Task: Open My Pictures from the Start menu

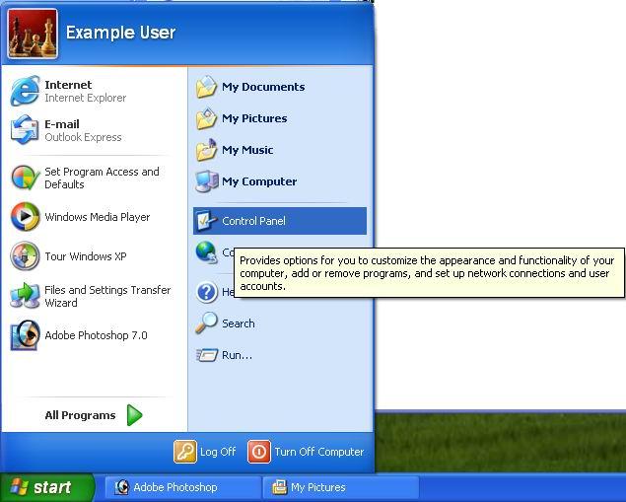Action: pos(254,118)
